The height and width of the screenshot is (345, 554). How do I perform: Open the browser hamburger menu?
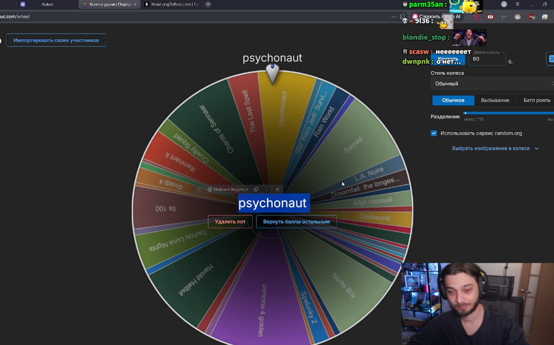click(518, 4)
